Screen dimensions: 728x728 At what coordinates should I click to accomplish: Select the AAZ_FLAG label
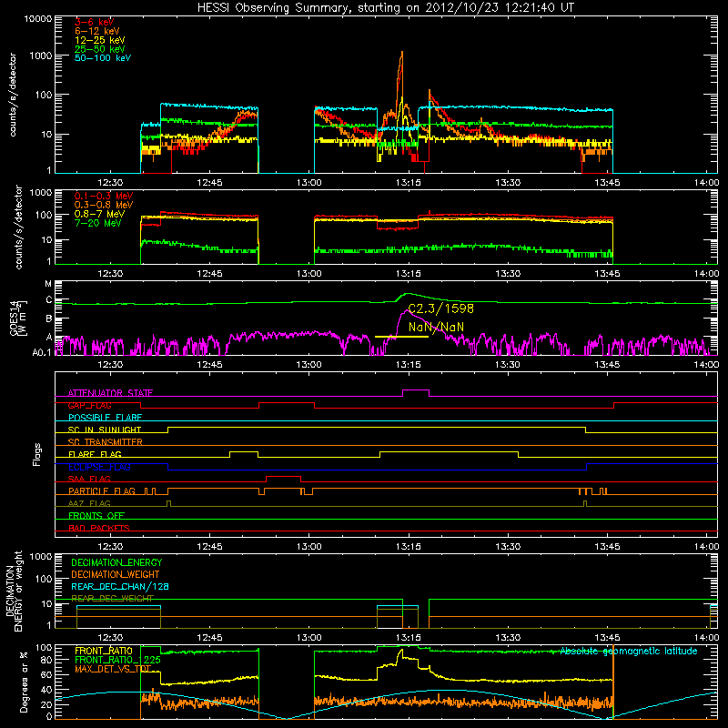[x=89, y=503]
